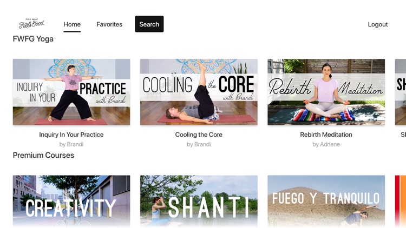Open Cooling the Core video thumbnail
Screen dimensions: 406x228
(x=199, y=92)
